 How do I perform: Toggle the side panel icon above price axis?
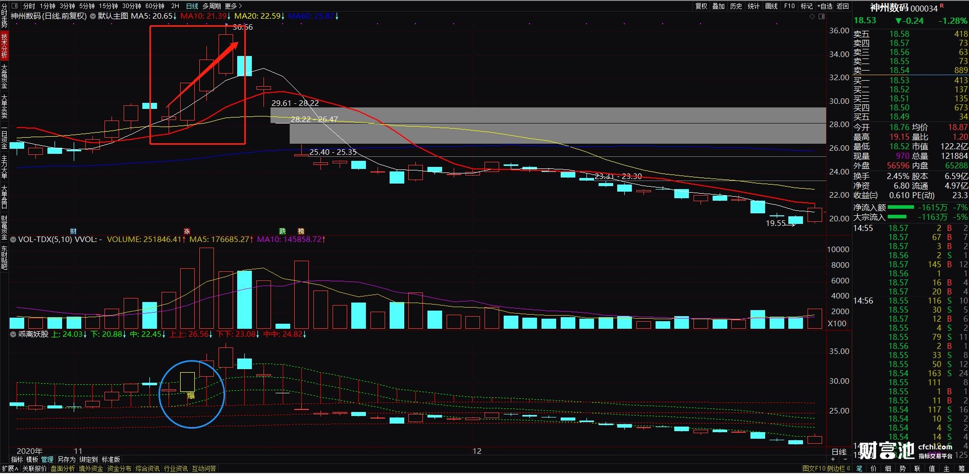(822, 16)
